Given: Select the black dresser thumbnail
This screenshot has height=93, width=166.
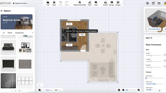Looking at the screenshot, I should click(8, 64).
